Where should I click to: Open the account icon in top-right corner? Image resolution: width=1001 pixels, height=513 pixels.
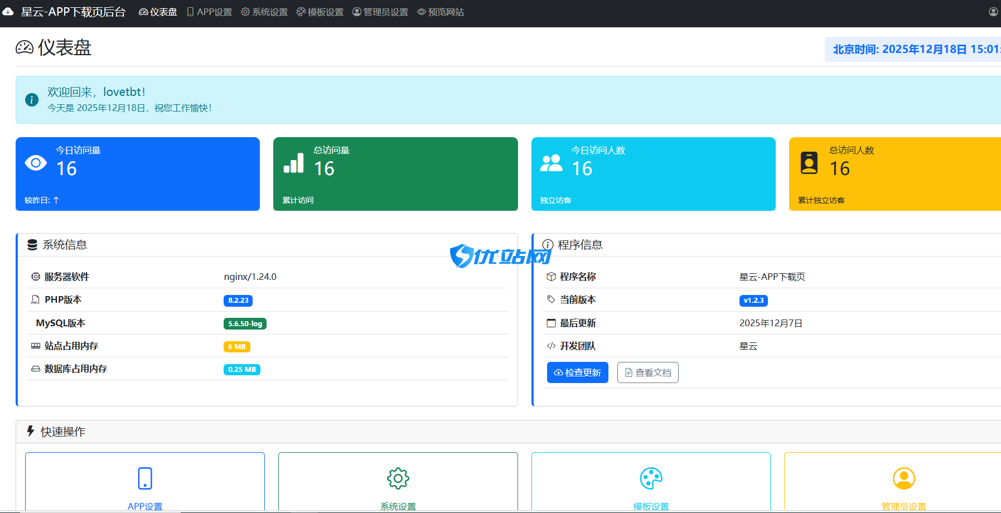992,11
